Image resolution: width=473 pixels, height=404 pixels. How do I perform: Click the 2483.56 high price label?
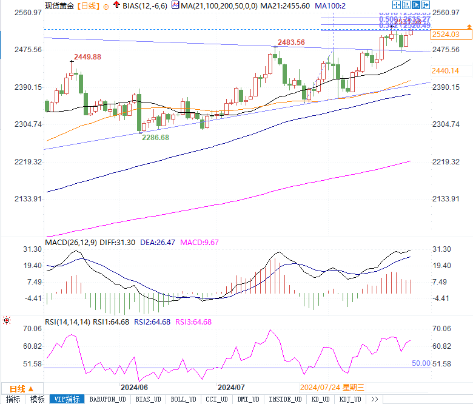coord(291,42)
